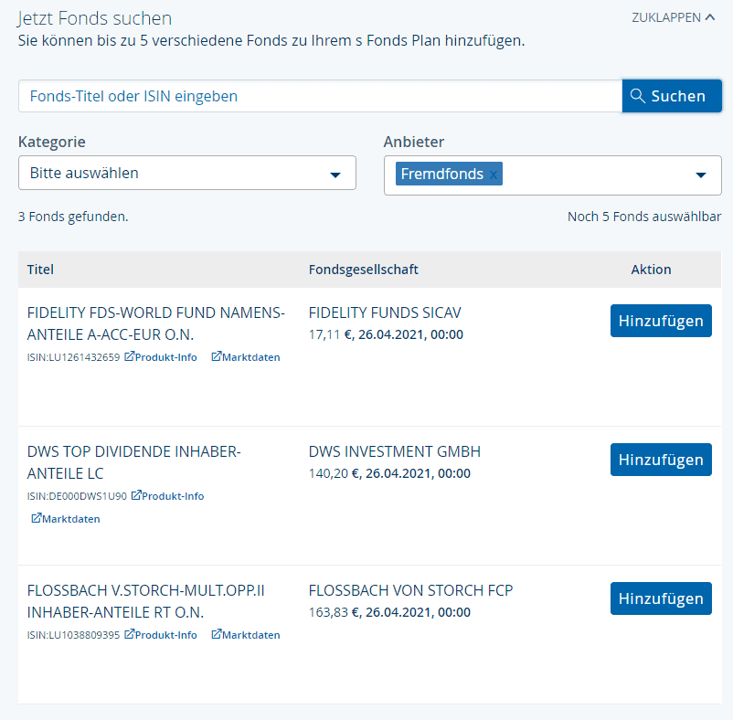The height and width of the screenshot is (720, 733).
Task: Expand the Anbieter dropdown arrow
Action: pos(700,175)
